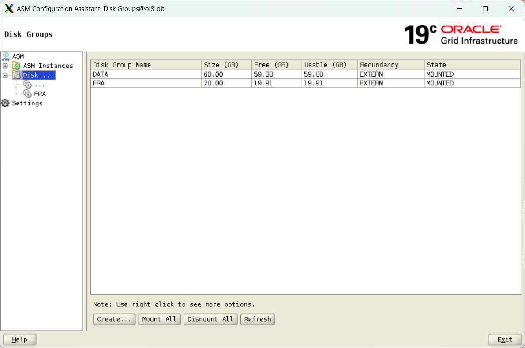Click the Redundancy column header
The width and height of the screenshot is (525, 348).
tap(391, 65)
